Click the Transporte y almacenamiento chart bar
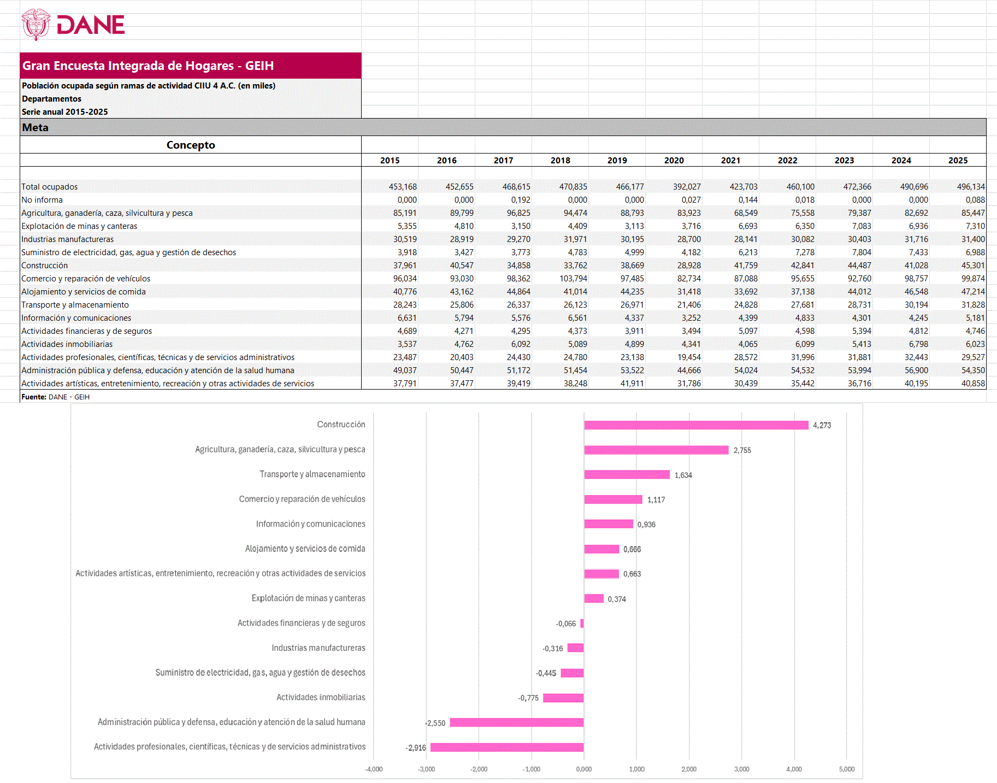997x783 pixels. 627,474
